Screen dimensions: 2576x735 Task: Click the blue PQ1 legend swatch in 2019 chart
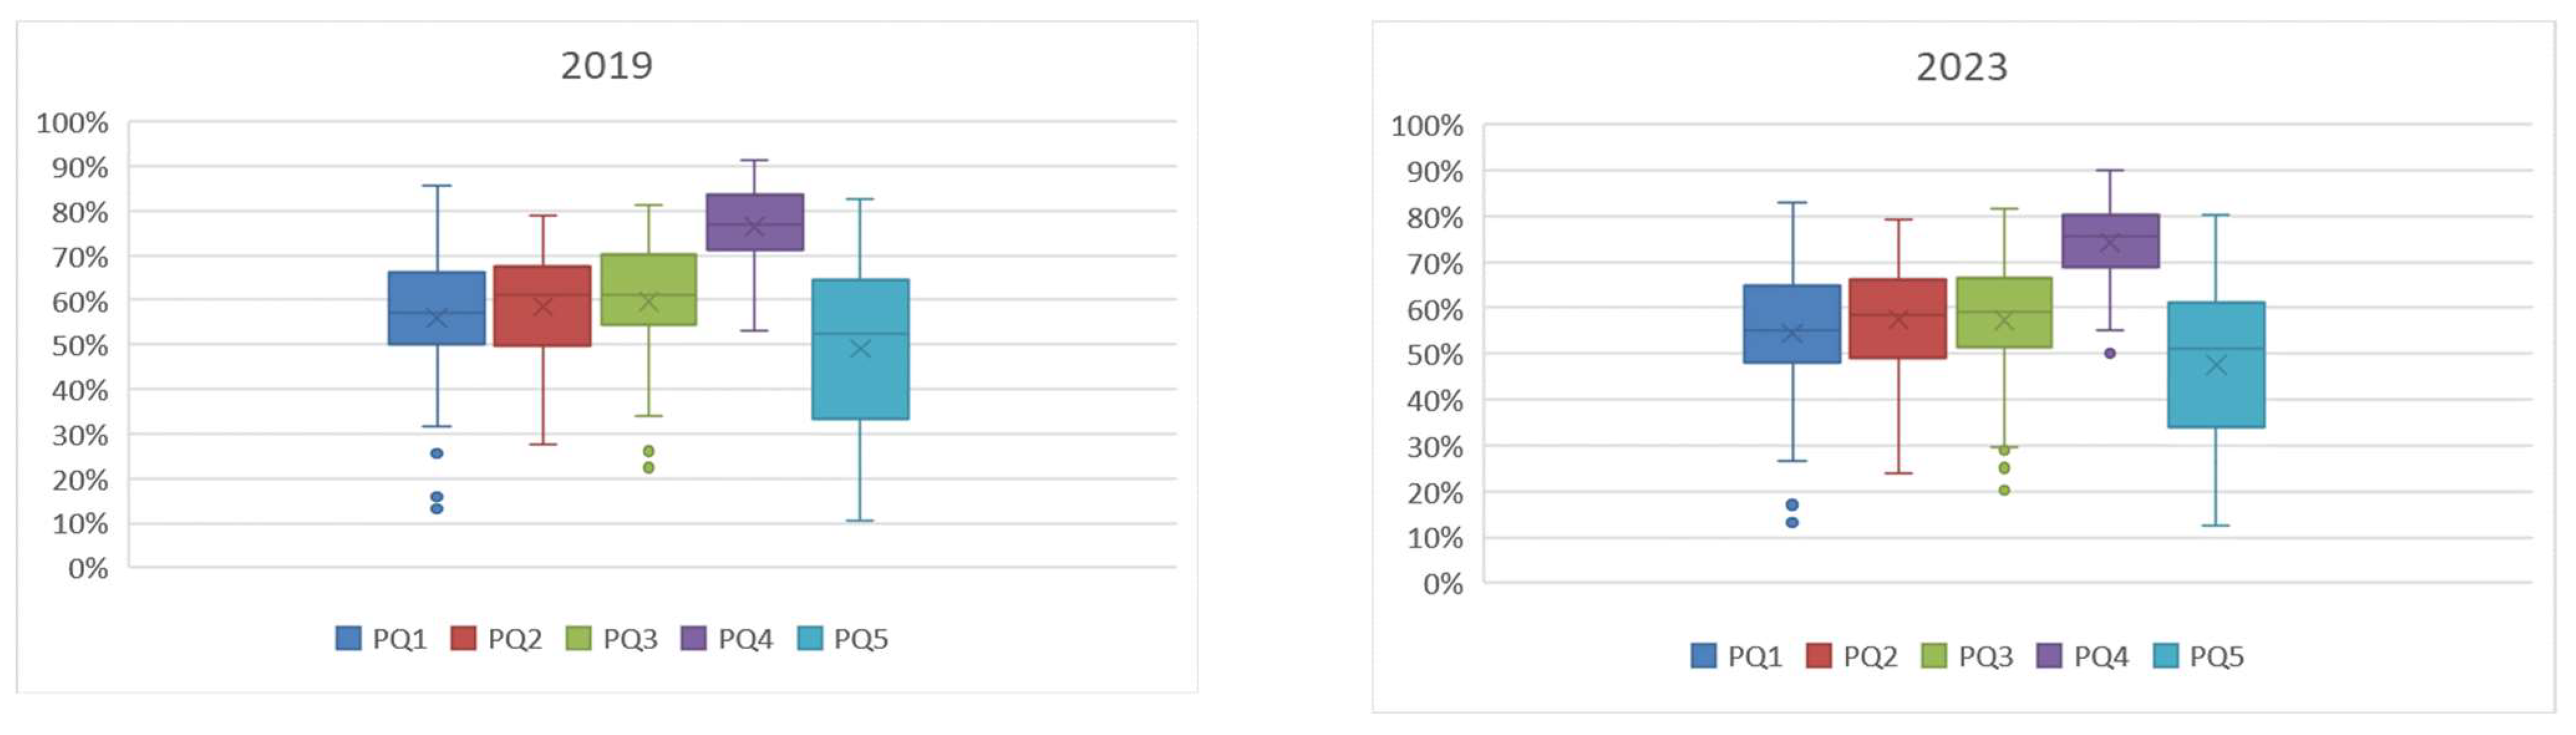tap(348, 638)
